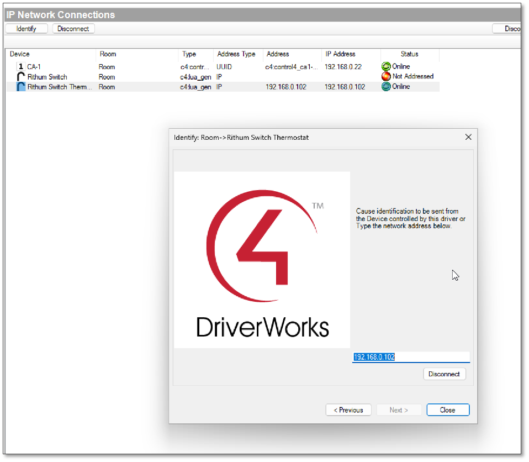
Task: Click the UUID address type cell
Action: tap(224, 67)
